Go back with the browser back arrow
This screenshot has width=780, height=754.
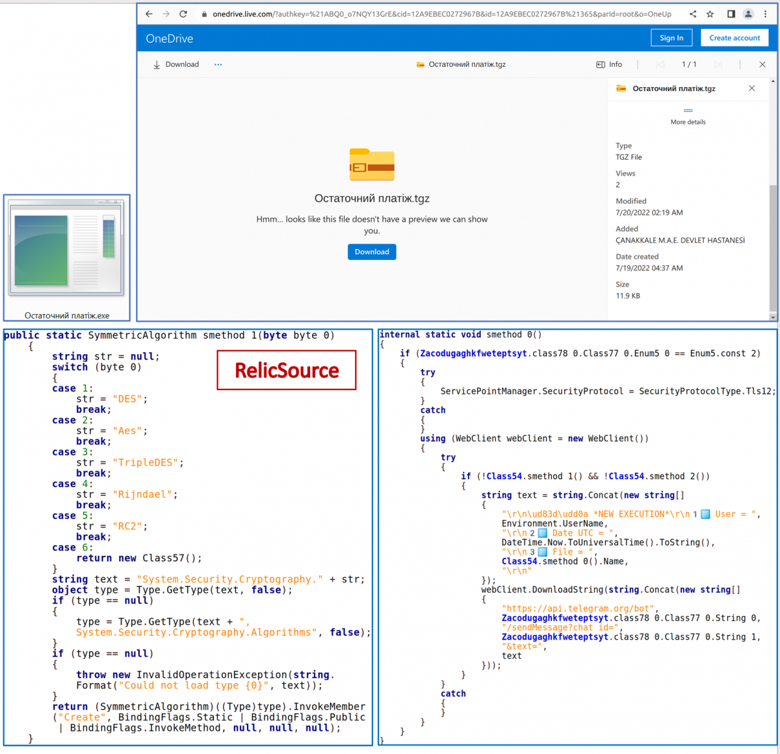pos(149,14)
